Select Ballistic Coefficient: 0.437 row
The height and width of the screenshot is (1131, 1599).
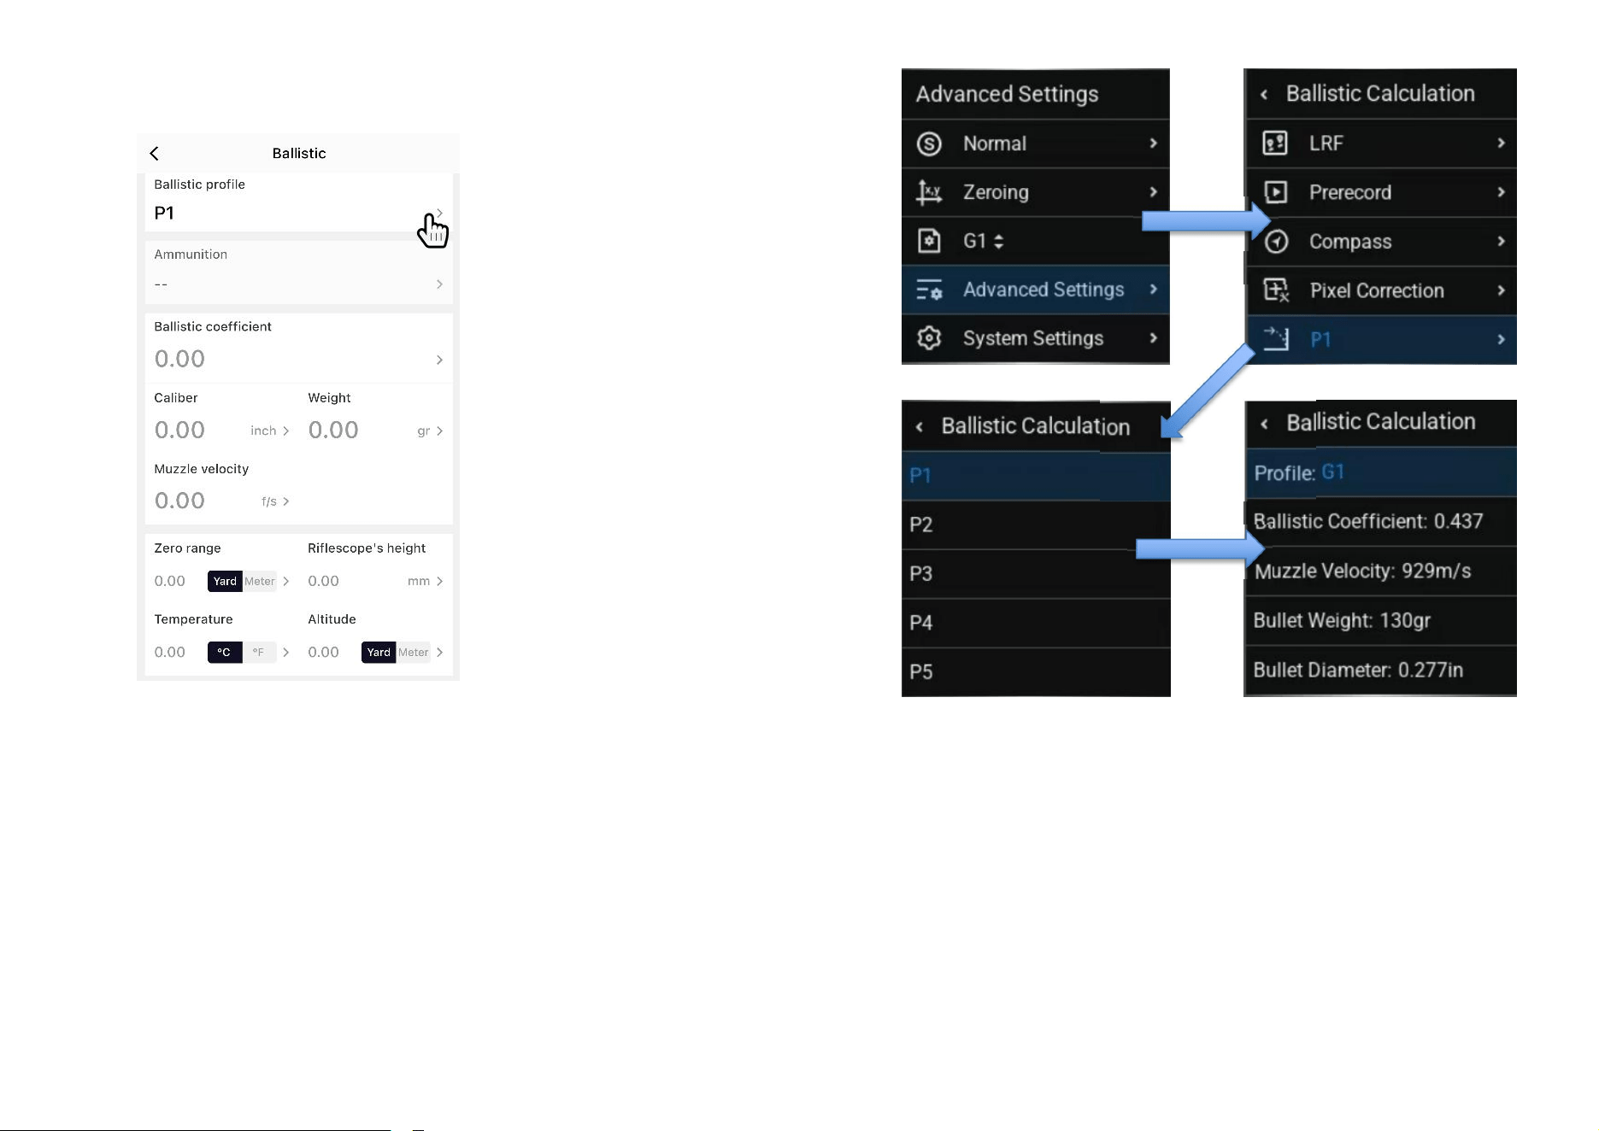[1381, 521]
